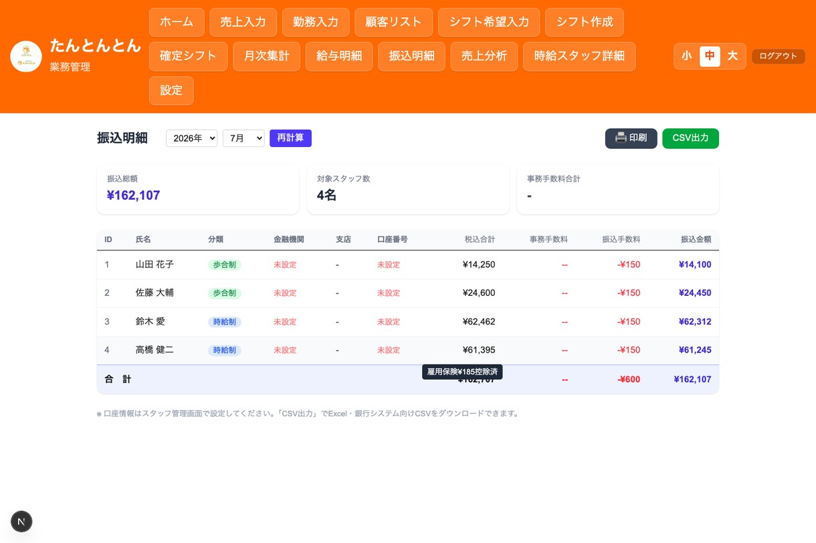Click the -¥600 total transfer fee
This screenshot has width=816, height=543.
(x=629, y=379)
